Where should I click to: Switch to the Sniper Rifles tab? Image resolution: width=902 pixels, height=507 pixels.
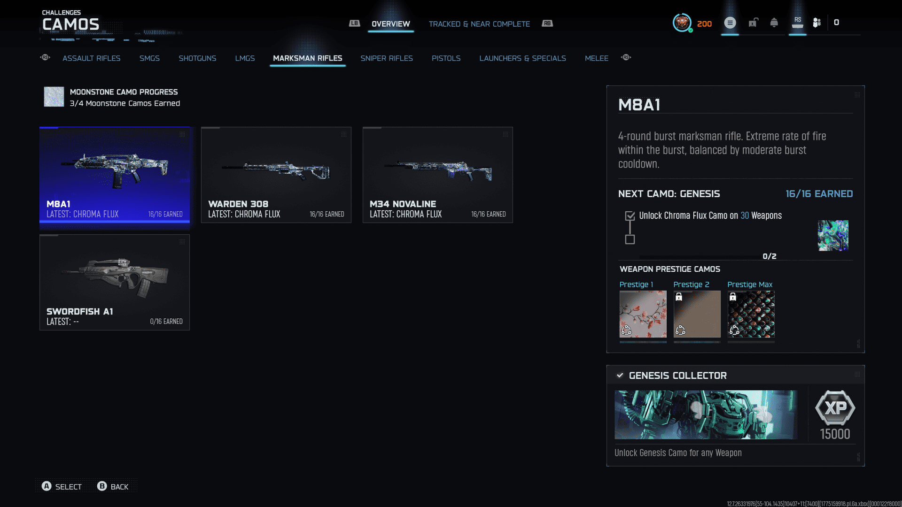click(x=386, y=58)
